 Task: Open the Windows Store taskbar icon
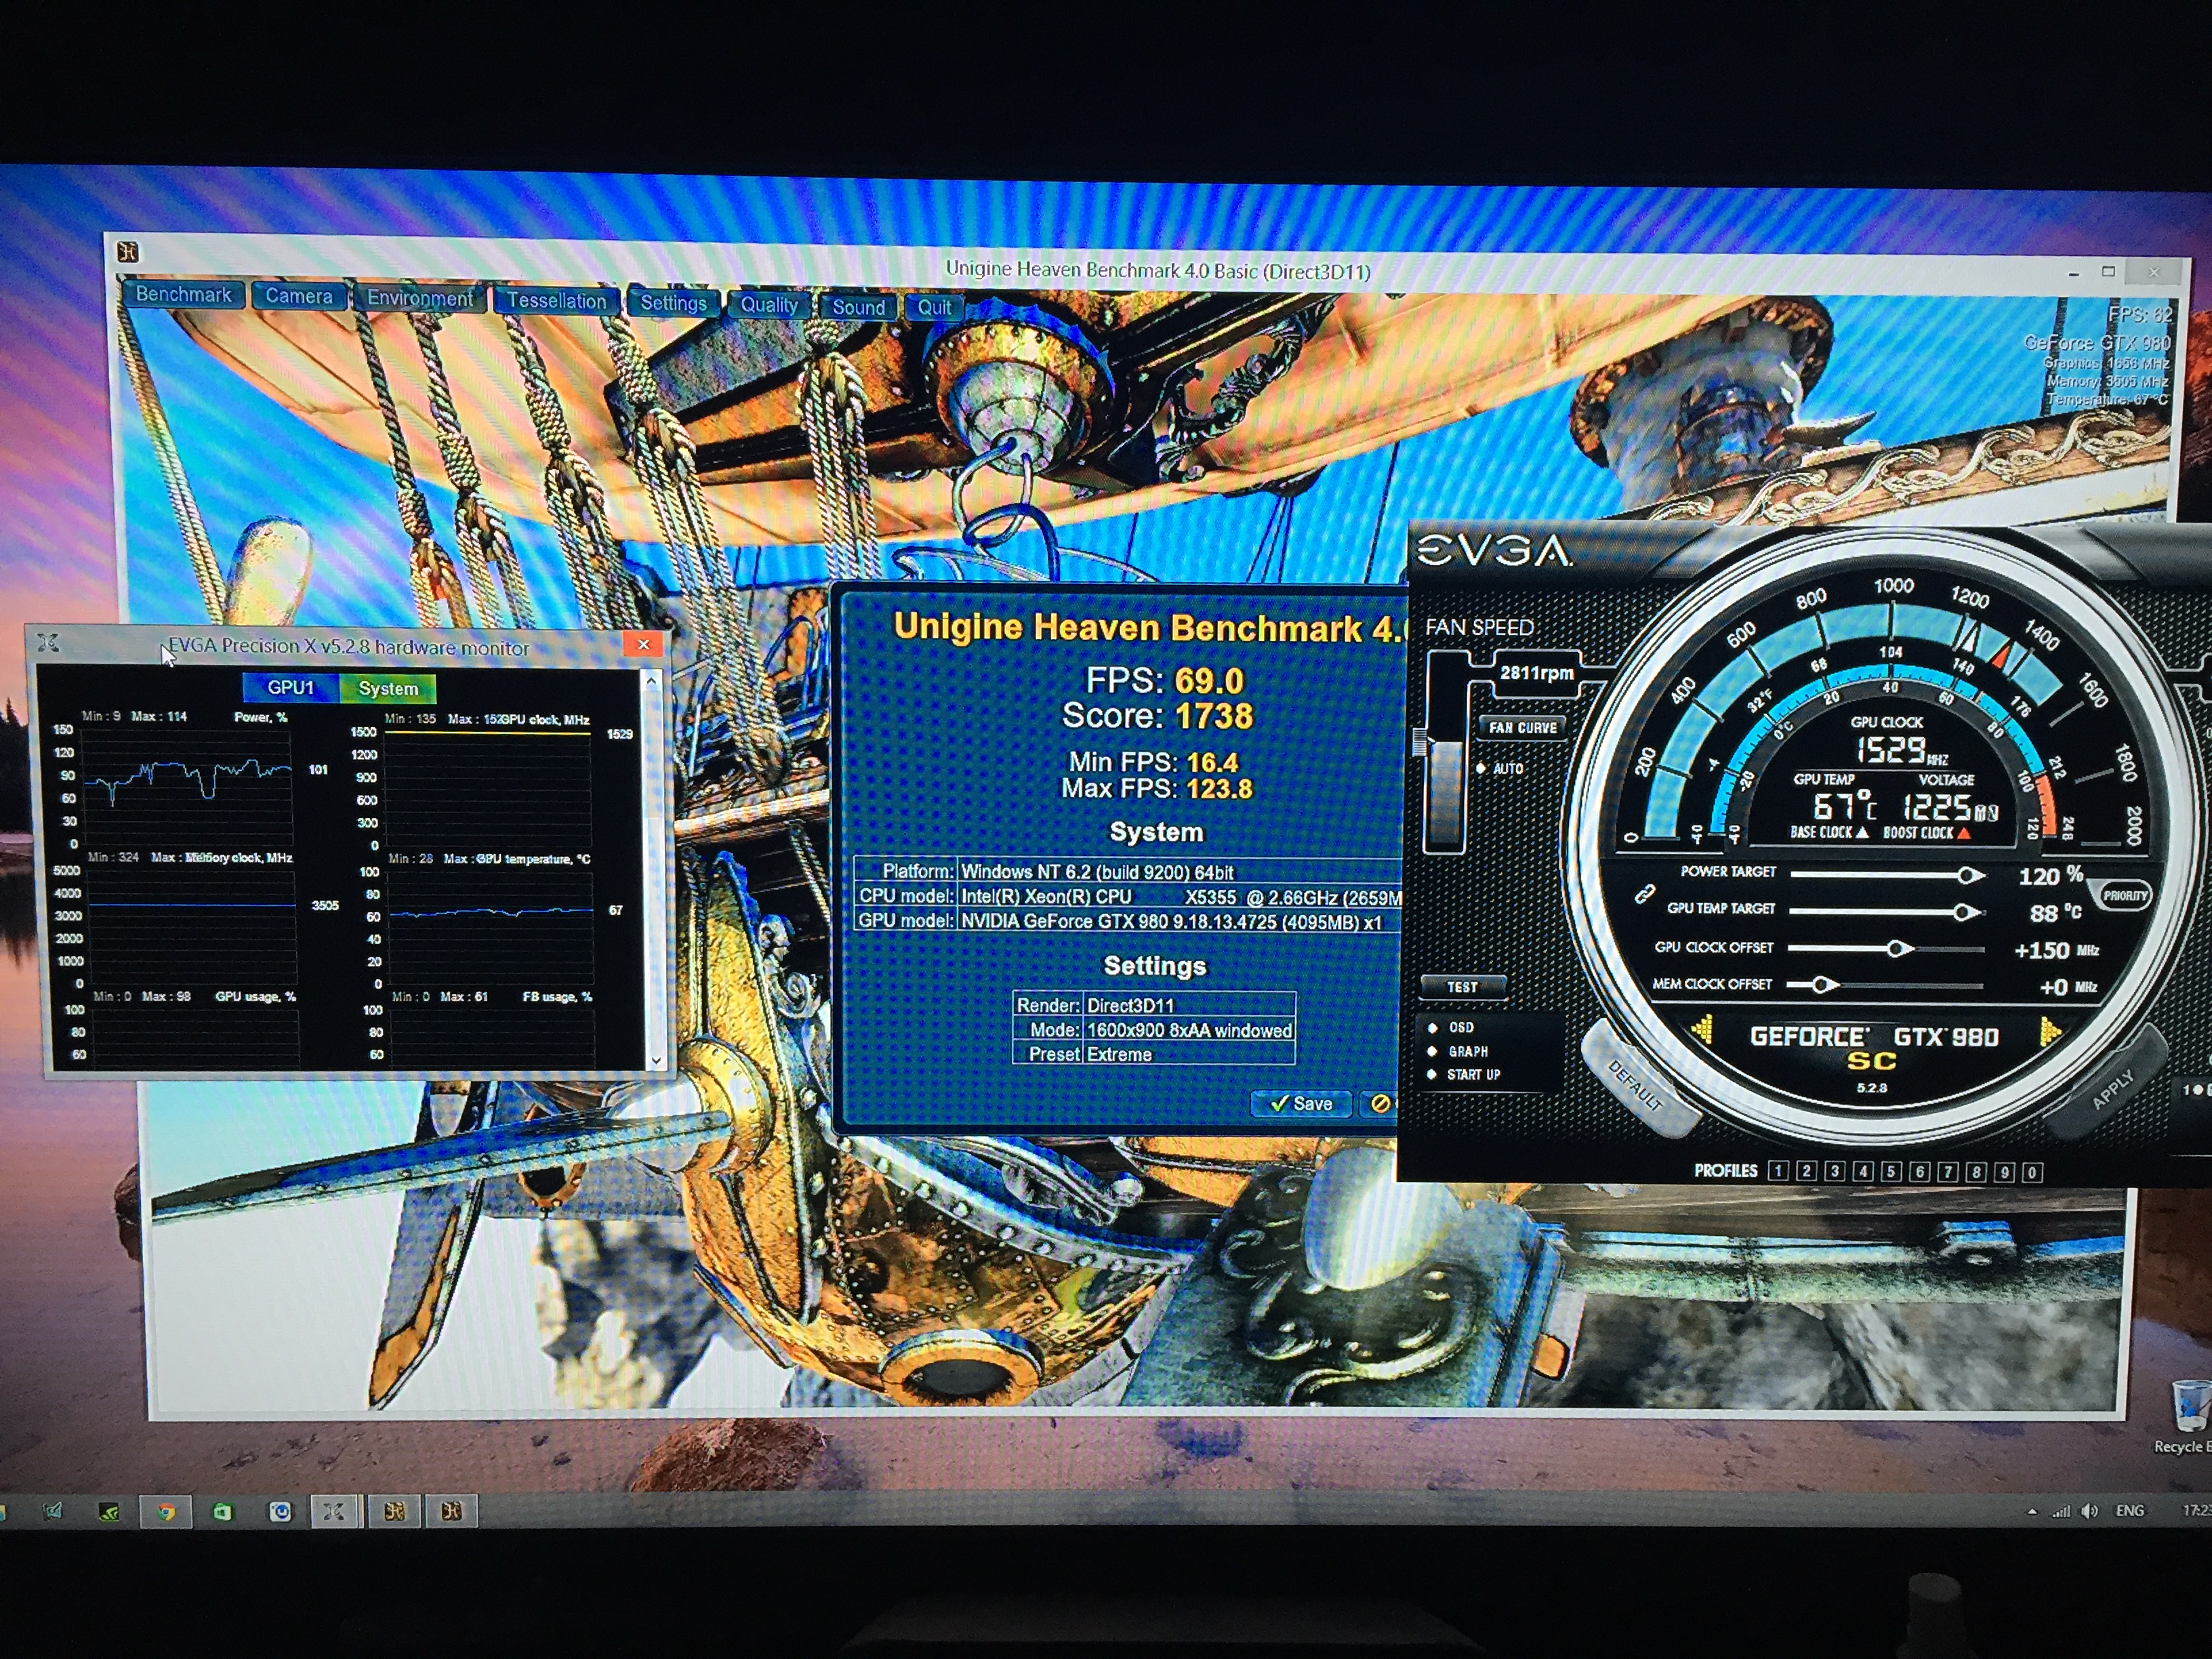pyautogui.click(x=222, y=1511)
